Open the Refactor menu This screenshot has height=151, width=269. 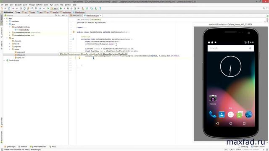click(x=39, y=5)
